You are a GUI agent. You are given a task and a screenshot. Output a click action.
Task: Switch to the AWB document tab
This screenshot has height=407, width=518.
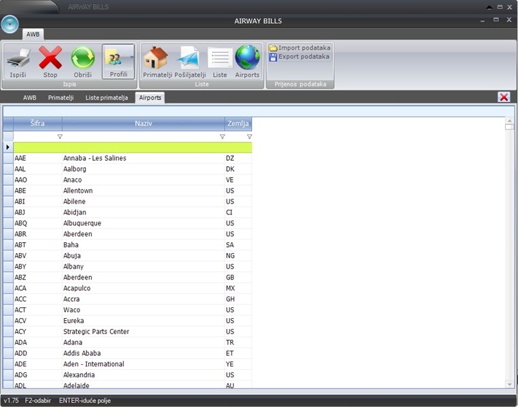30,98
